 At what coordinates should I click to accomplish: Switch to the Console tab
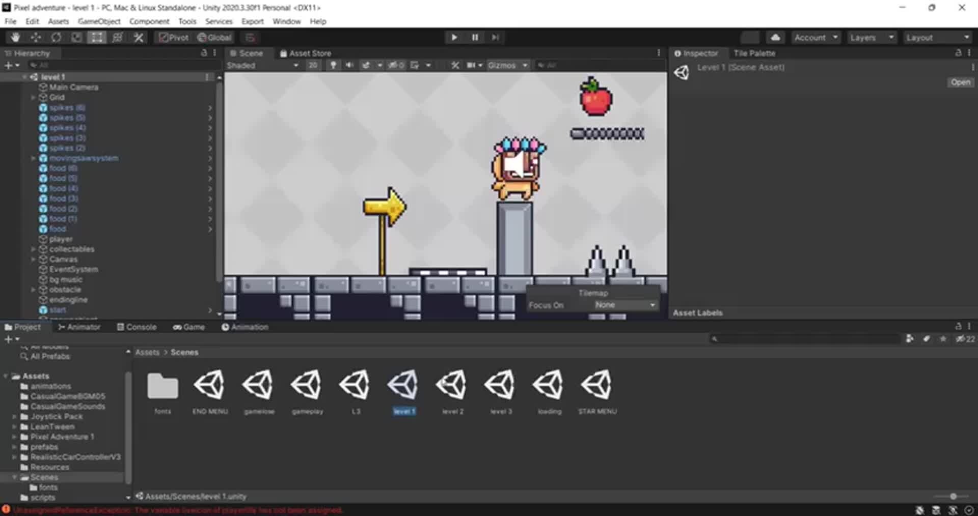(x=137, y=327)
